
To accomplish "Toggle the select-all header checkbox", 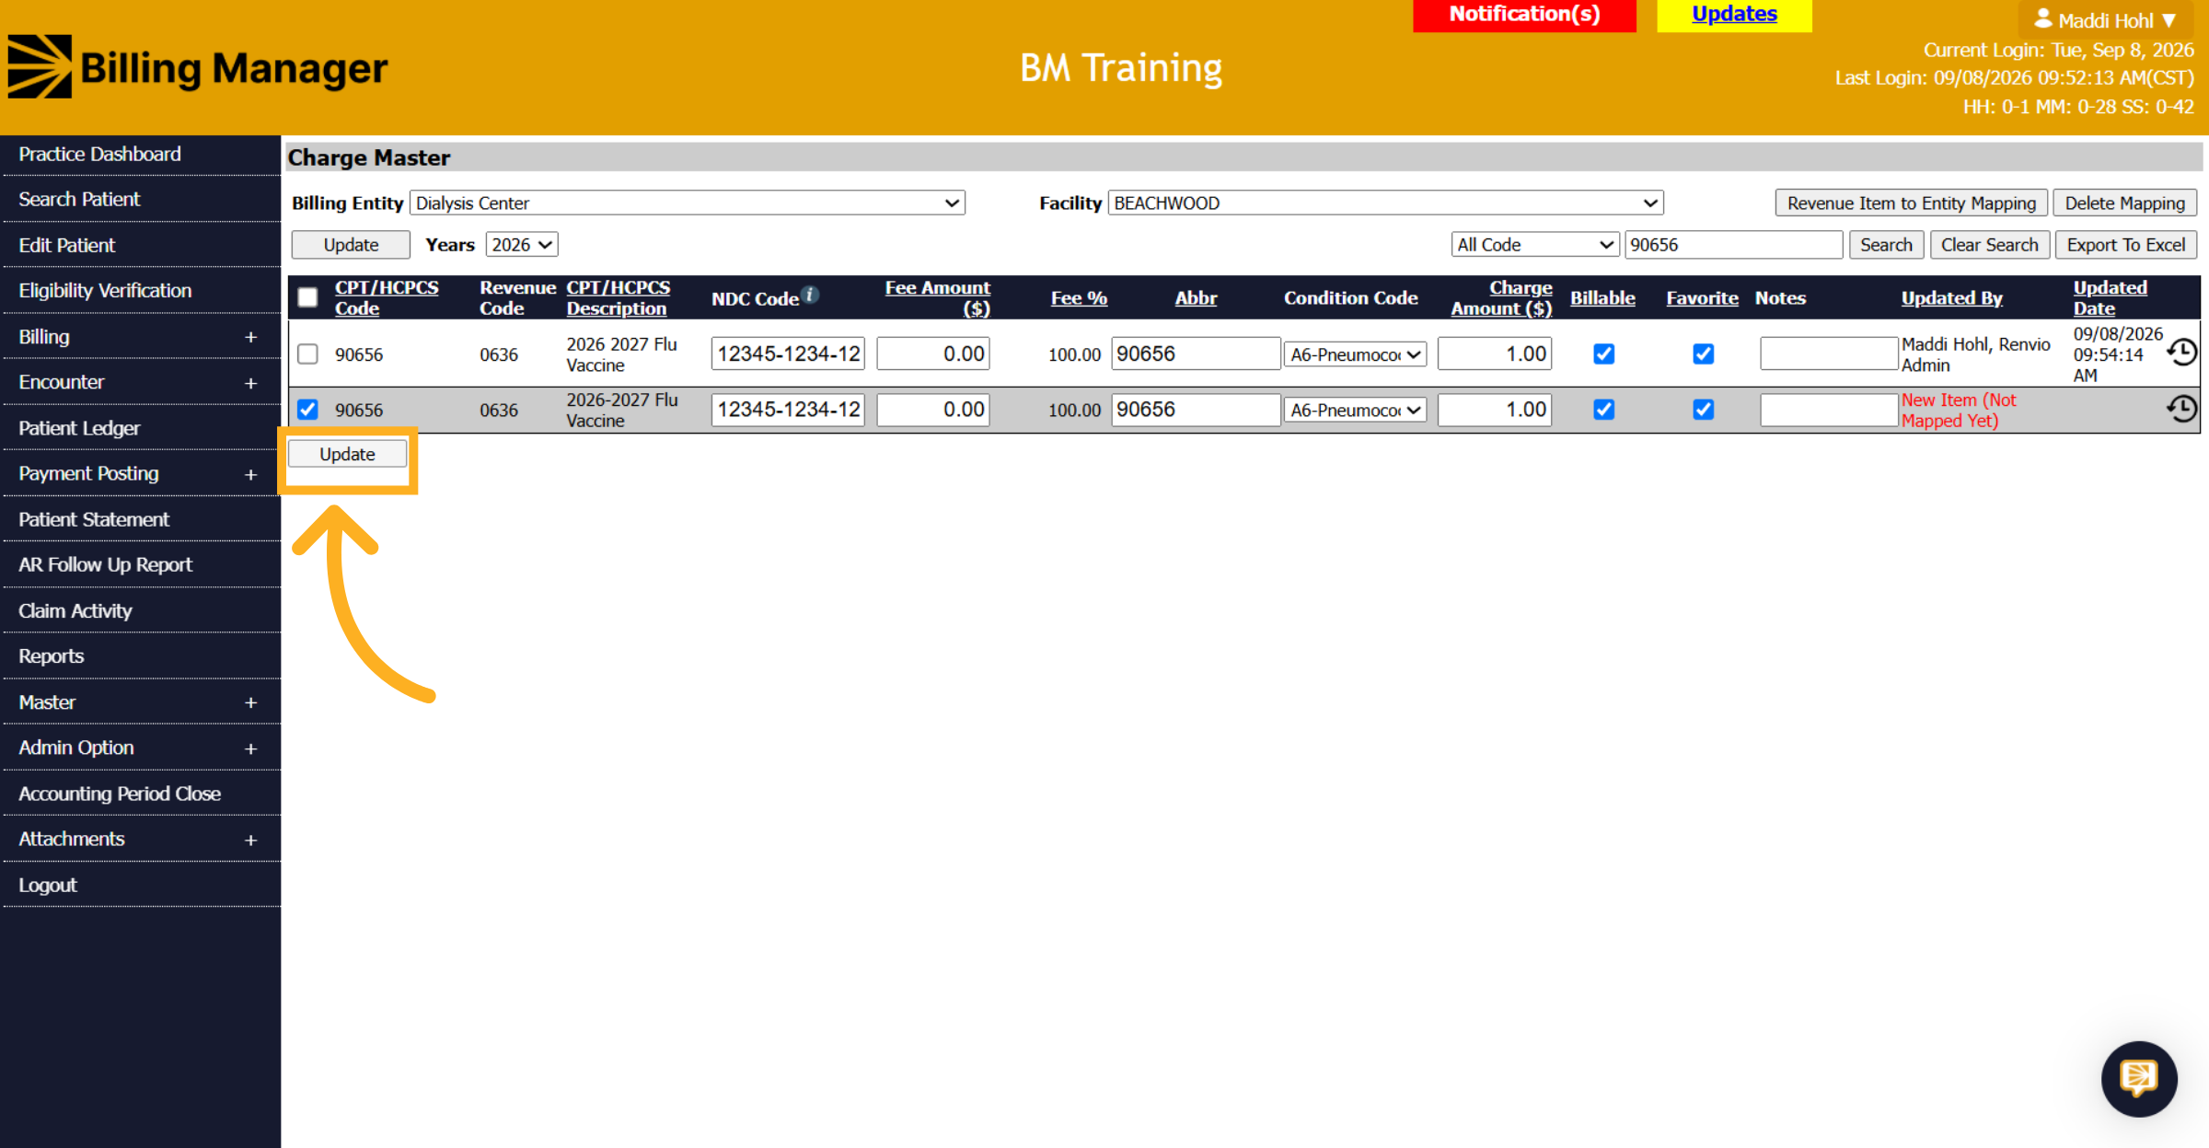I will pos(307,297).
